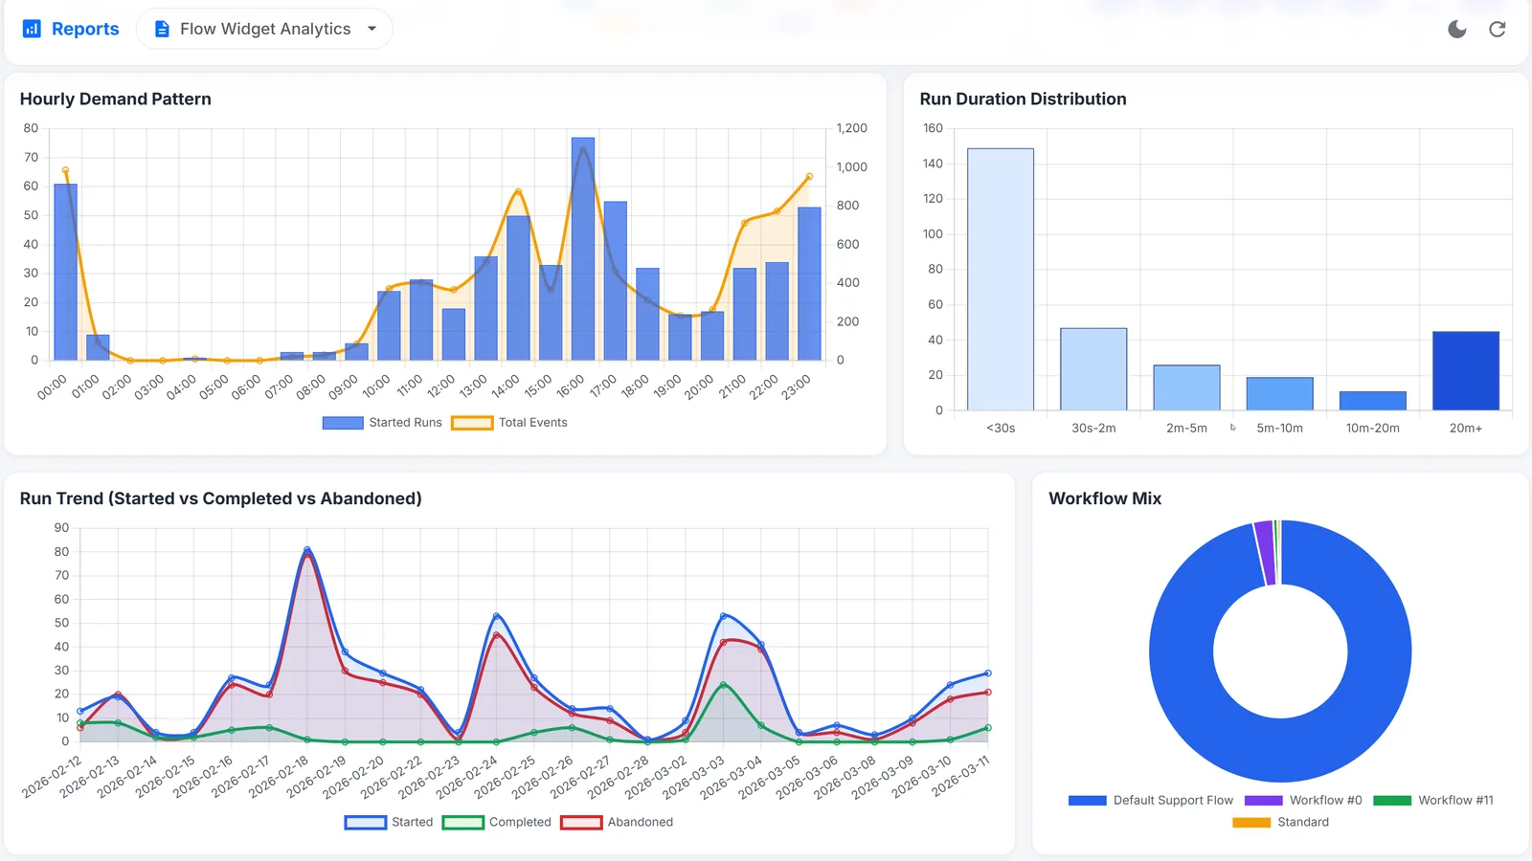Expand the Flow Widget Analytics dropdown arrow

[372, 29]
